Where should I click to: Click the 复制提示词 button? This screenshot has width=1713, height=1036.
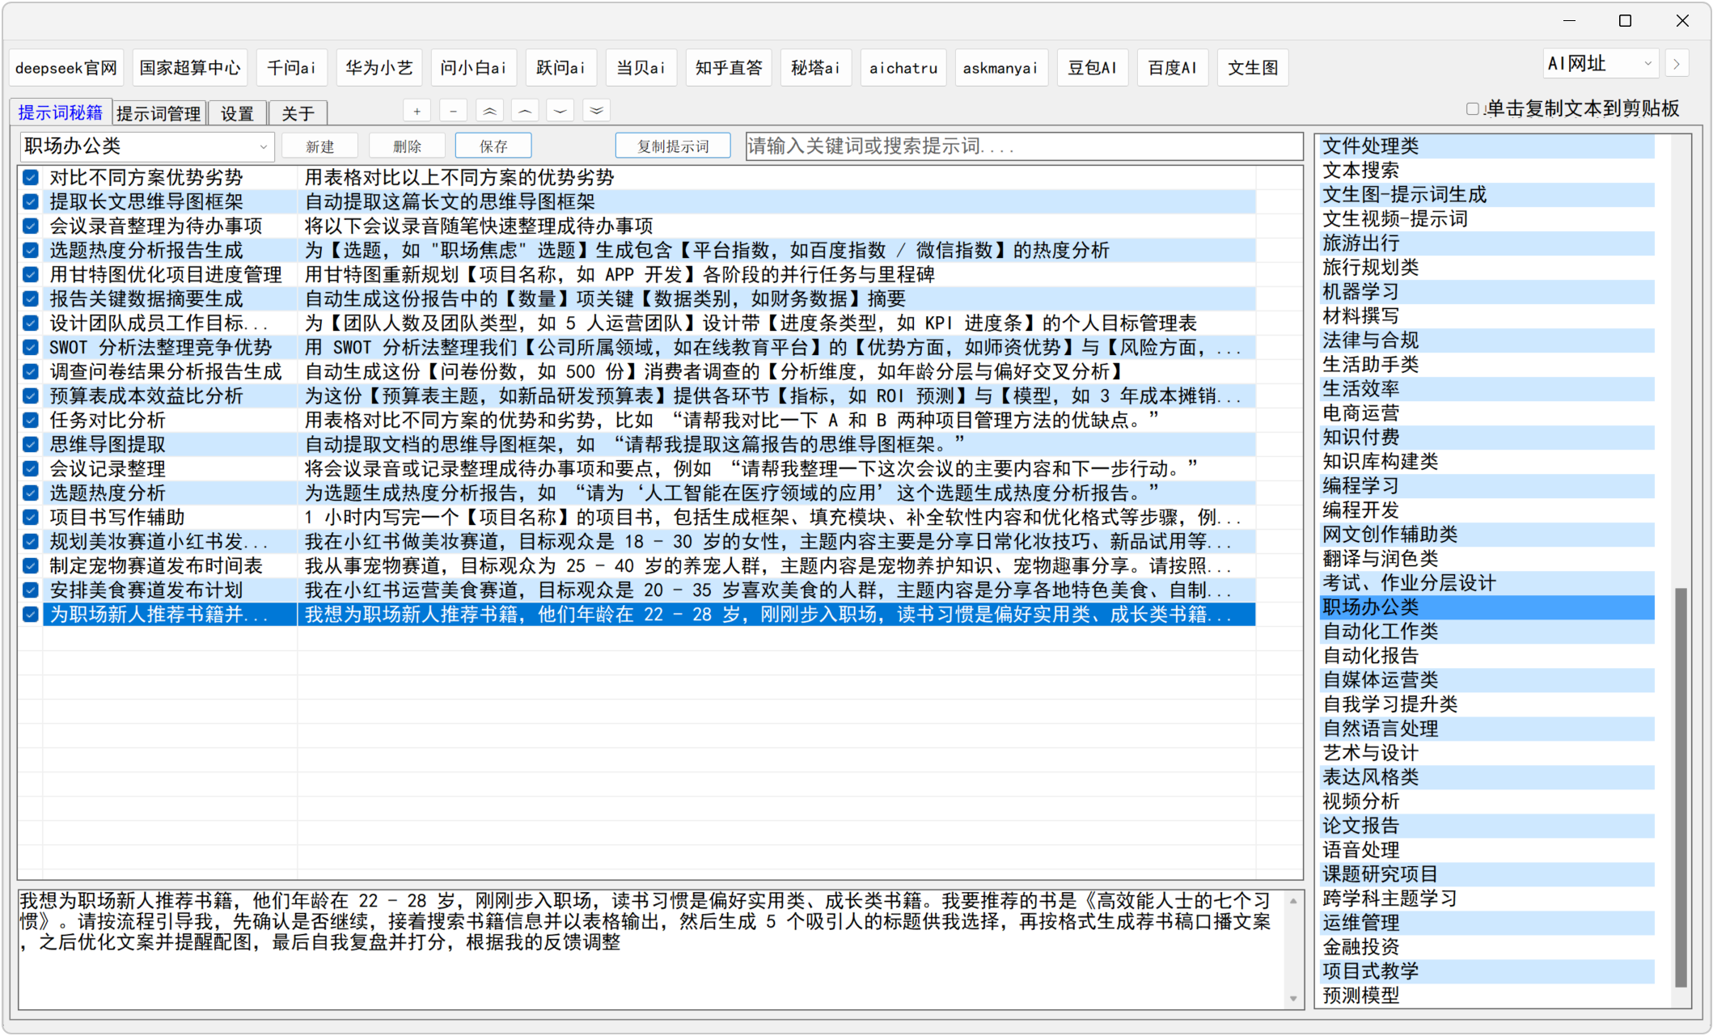(x=673, y=146)
